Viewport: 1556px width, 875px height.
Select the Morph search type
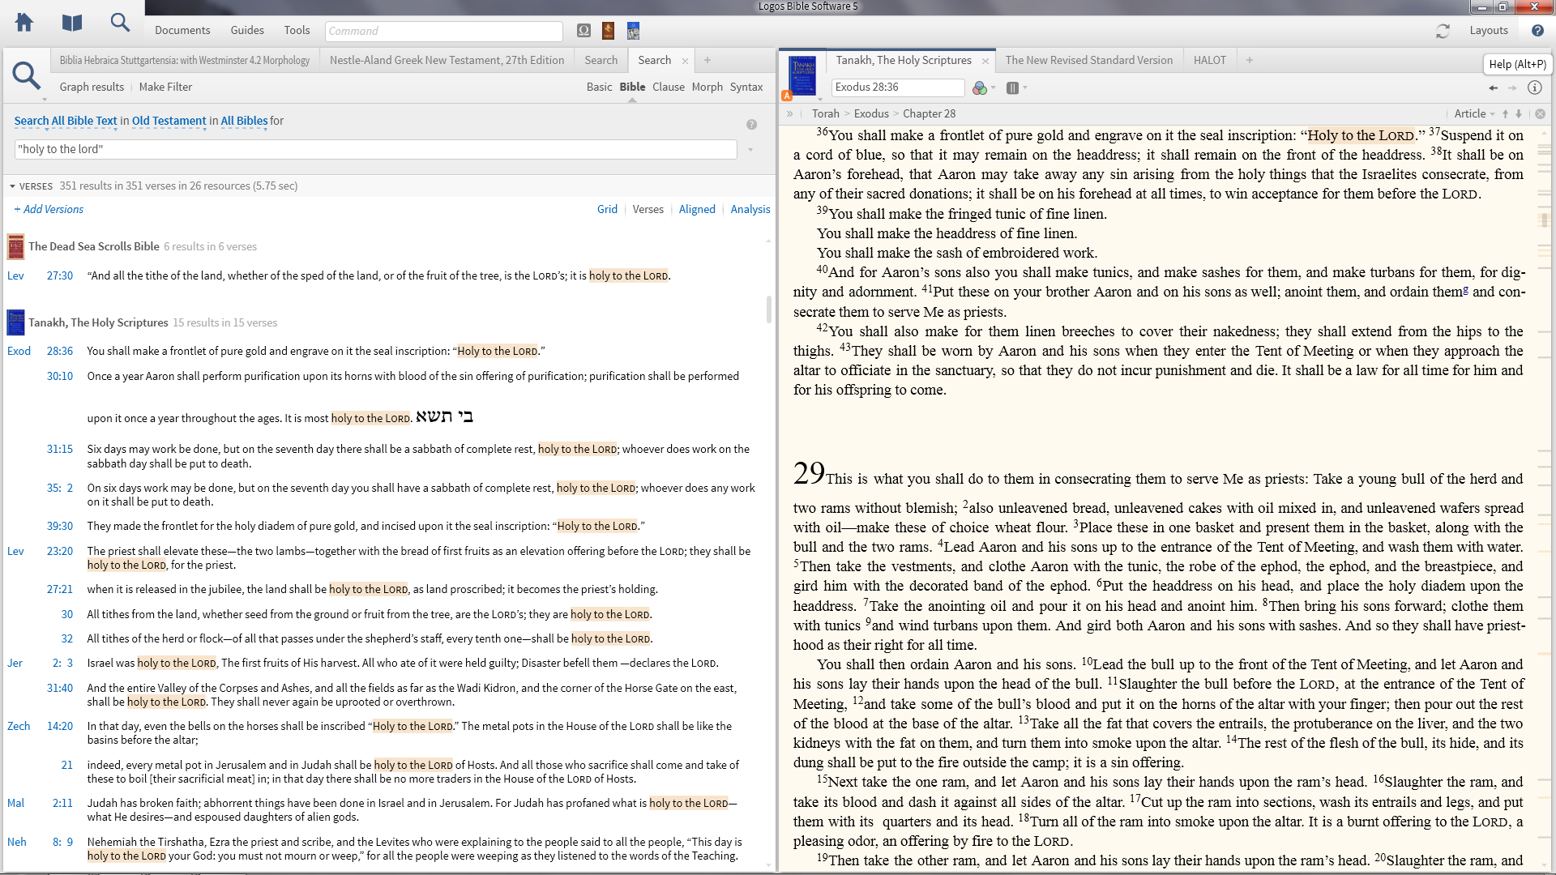point(707,87)
